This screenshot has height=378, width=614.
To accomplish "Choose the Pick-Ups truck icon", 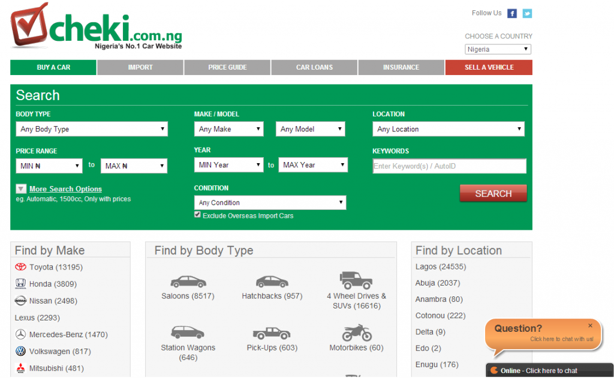I will [272, 333].
